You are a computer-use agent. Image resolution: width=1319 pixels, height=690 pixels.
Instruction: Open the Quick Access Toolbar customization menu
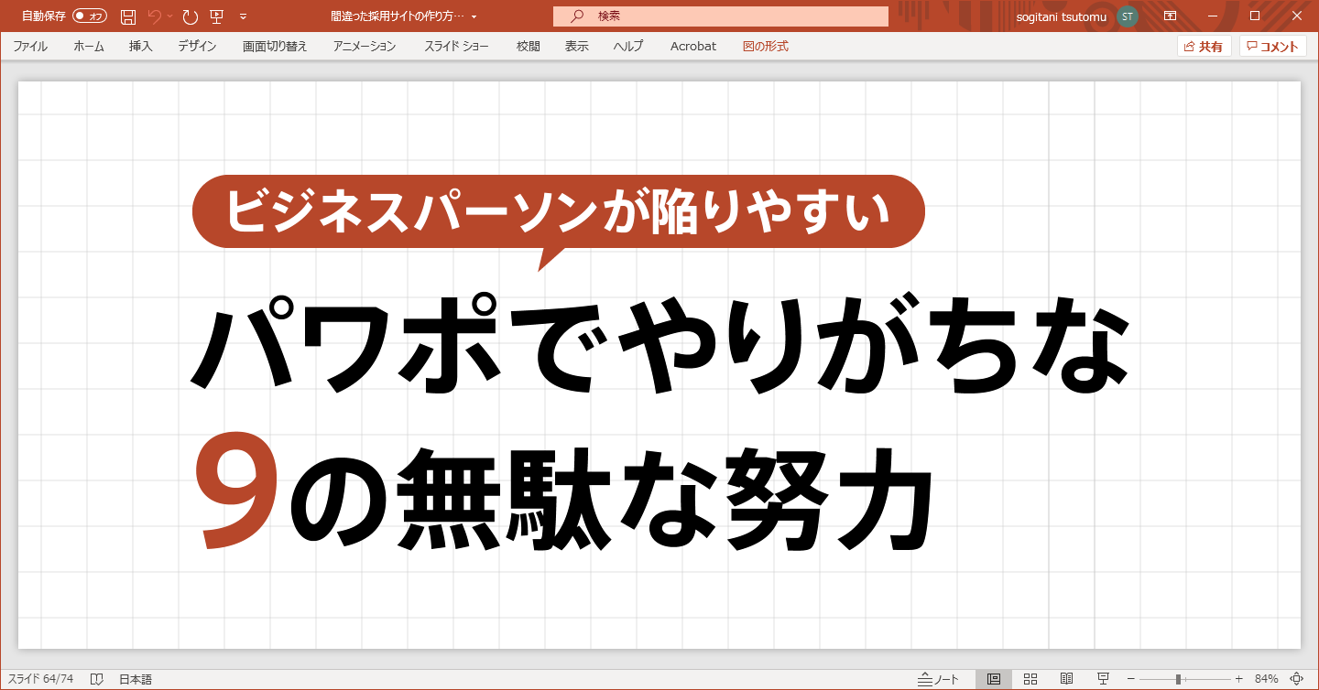pyautogui.click(x=243, y=16)
